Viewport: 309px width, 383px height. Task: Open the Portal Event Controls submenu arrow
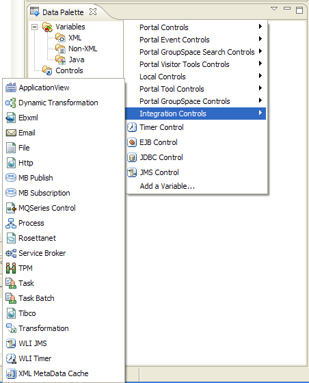(260, 38)
